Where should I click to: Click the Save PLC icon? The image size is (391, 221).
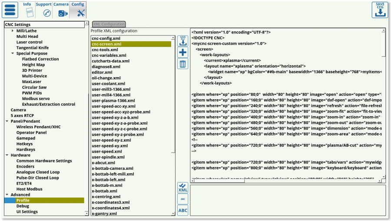point(183,41)
